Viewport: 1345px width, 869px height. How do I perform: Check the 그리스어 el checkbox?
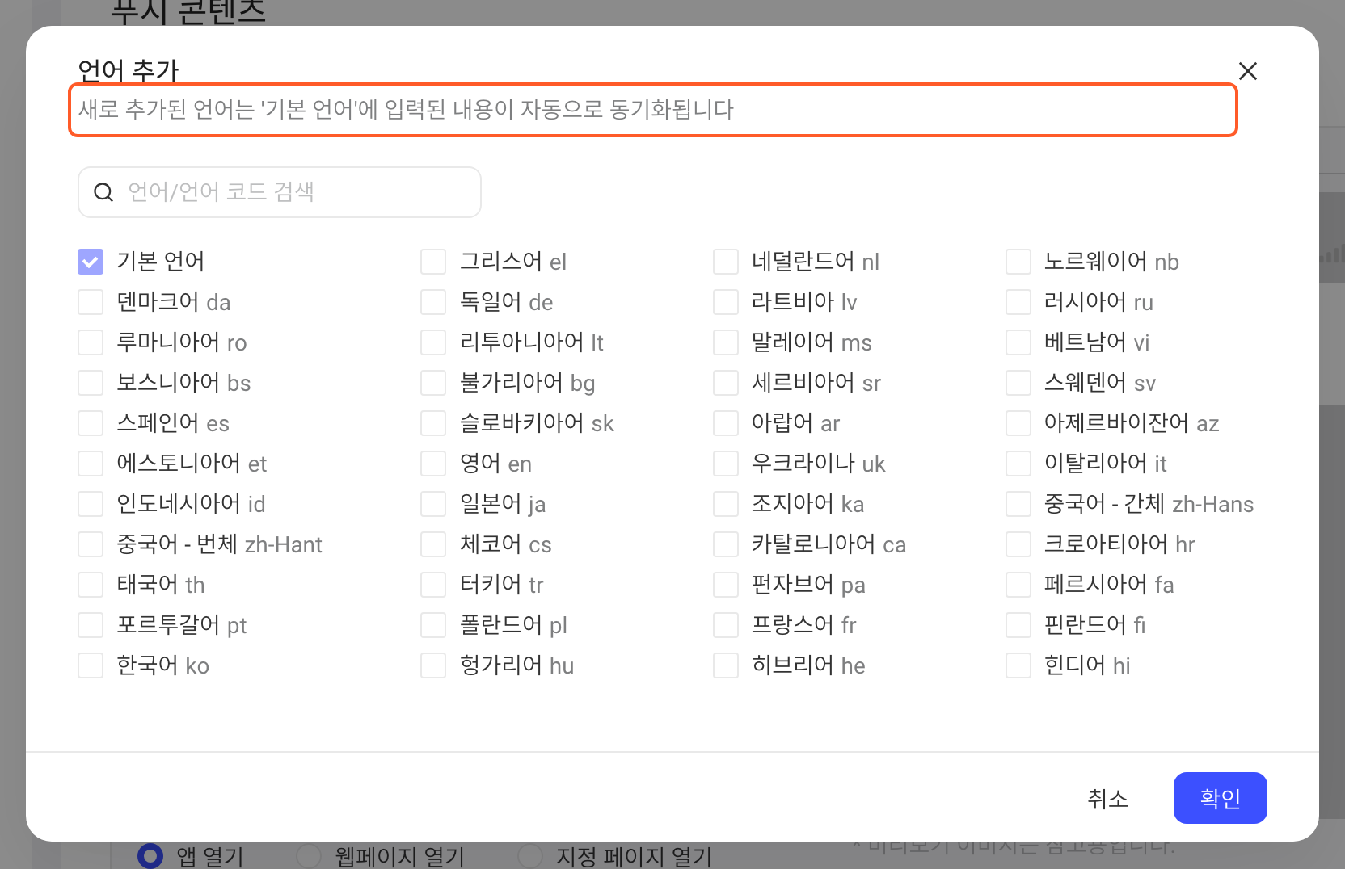click(x=433, y=262)
